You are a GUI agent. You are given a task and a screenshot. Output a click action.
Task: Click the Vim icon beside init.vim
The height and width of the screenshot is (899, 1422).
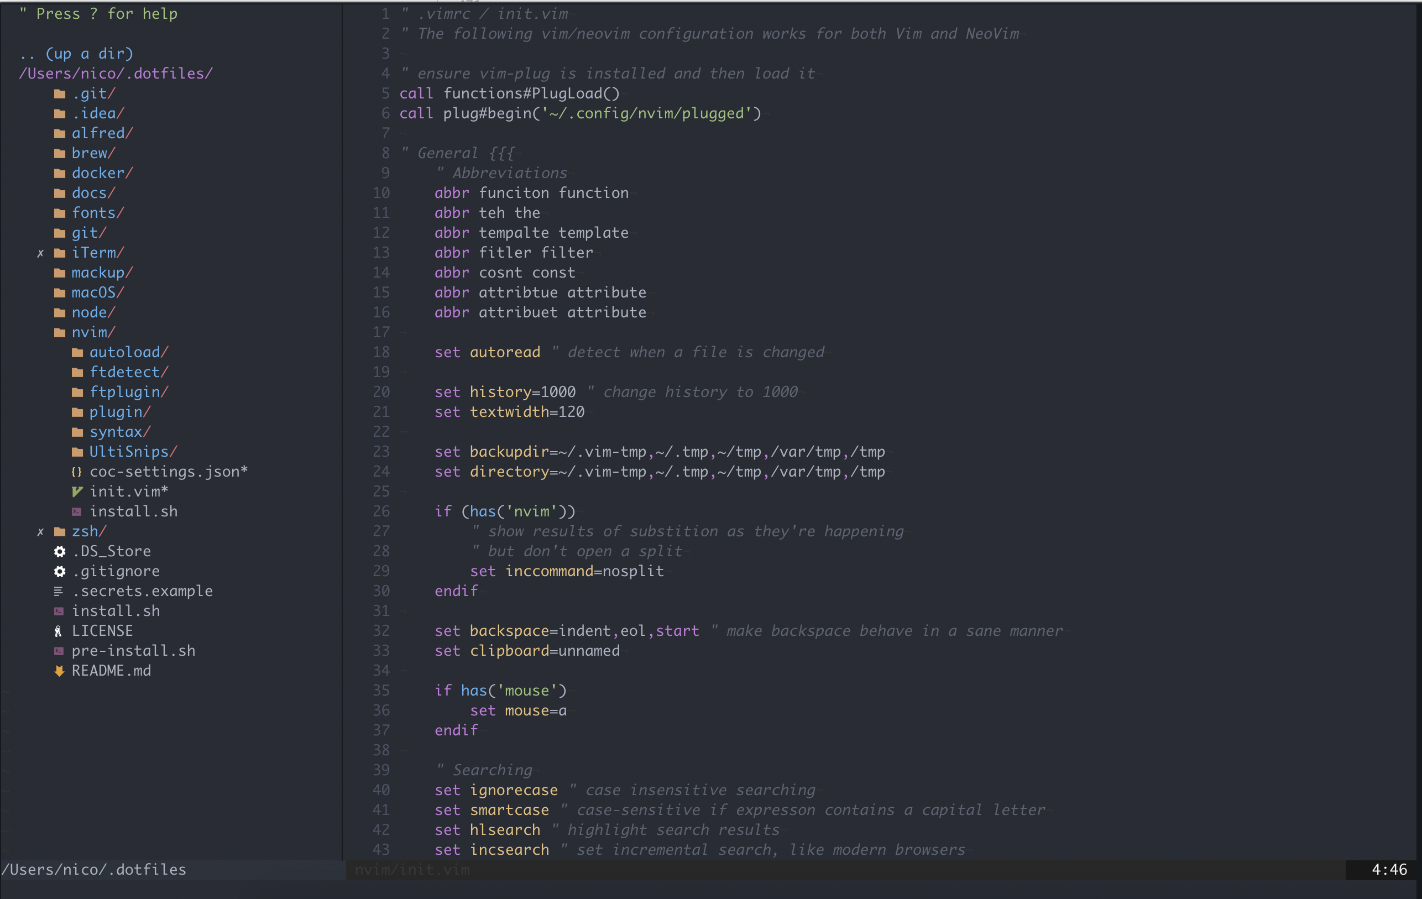point(77,492)
